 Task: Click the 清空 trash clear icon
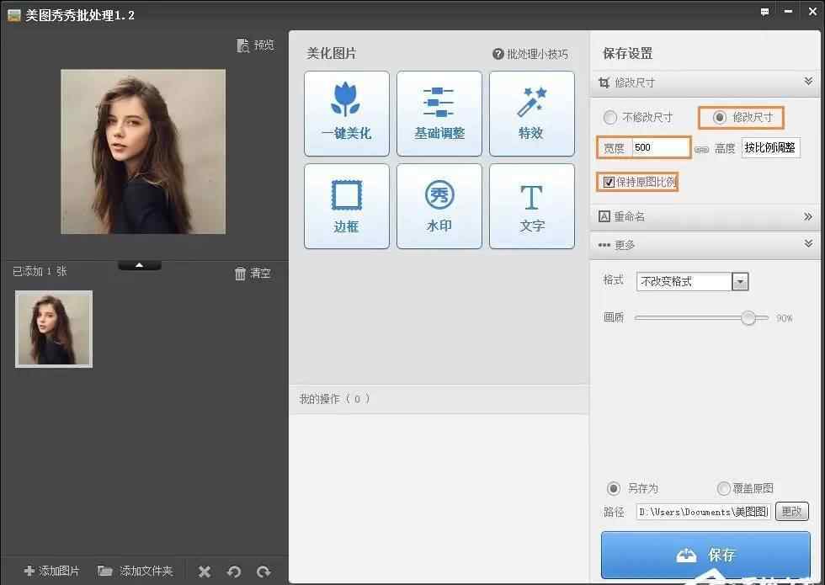point(241,274)
